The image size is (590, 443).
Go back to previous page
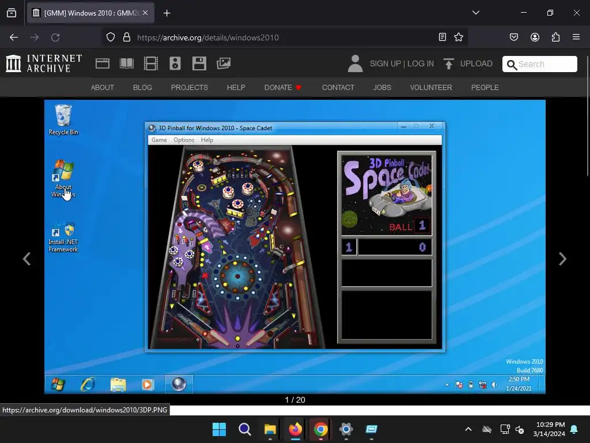(14, 37)
